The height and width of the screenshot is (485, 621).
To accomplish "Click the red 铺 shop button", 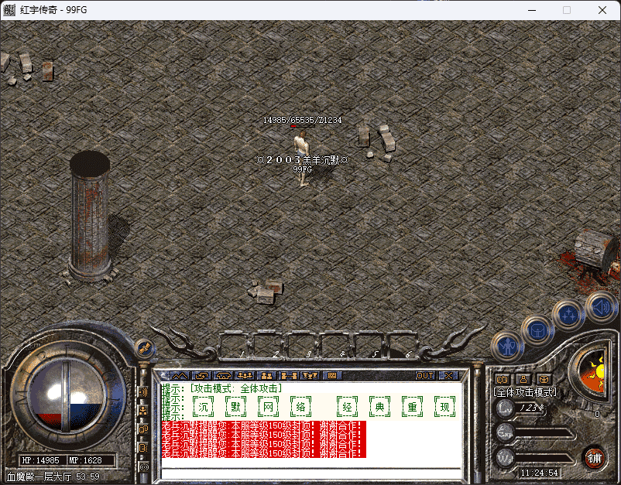I will point(594,458).
